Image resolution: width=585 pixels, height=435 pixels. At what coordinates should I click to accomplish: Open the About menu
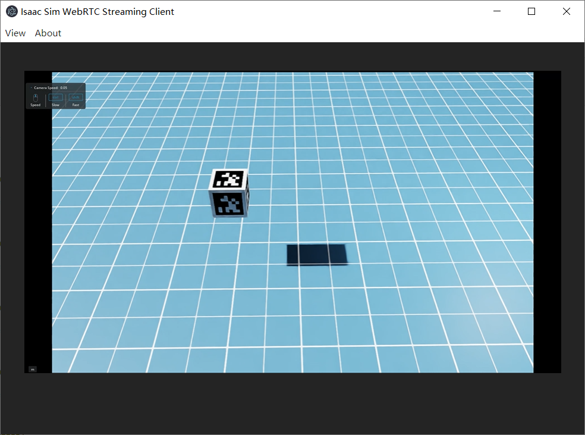(48, 33)
